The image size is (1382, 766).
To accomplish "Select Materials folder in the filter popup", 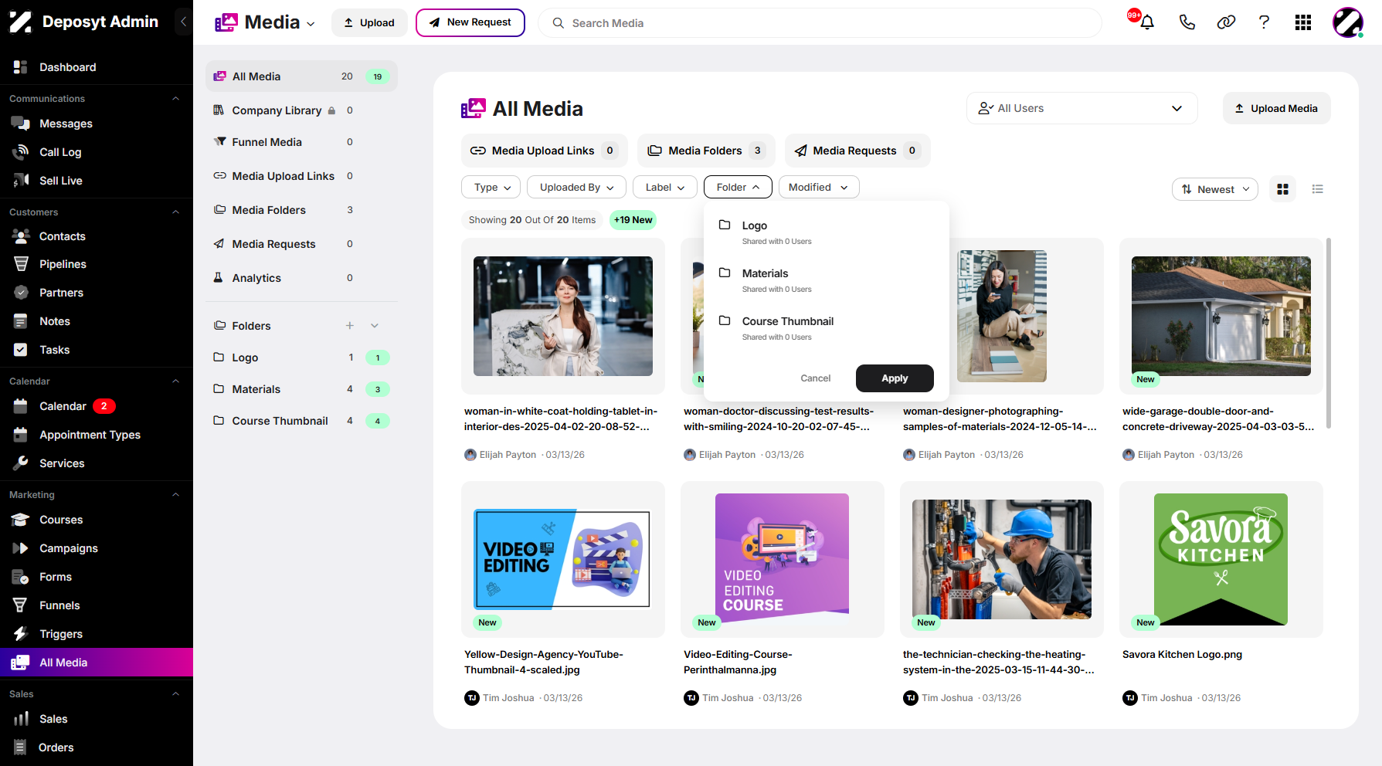I will pos(826,280).
